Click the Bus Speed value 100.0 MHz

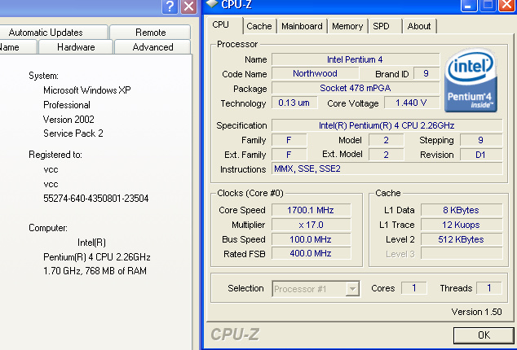[311, 239]
